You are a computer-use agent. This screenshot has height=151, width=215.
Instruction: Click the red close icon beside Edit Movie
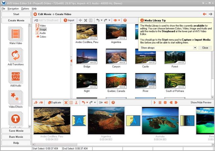35,14
